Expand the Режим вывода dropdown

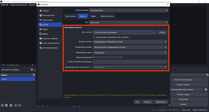pos(129,10)
